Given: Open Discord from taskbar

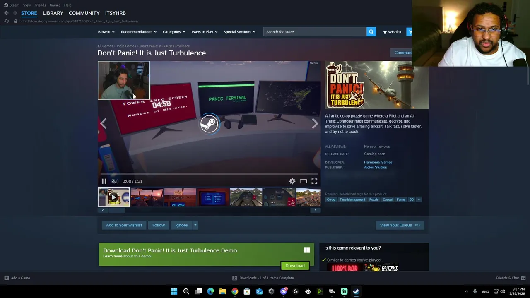Looking at the screenshot, I should pos(283,291).
